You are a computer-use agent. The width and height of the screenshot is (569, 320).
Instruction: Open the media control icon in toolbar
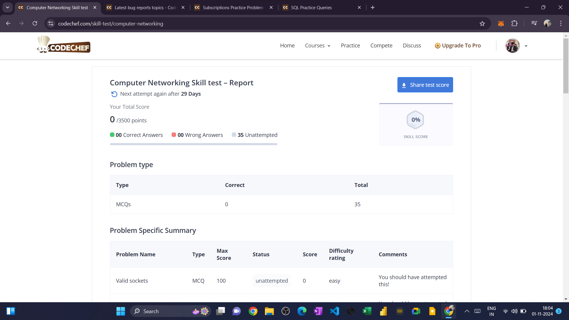click(x=534, y=23)
